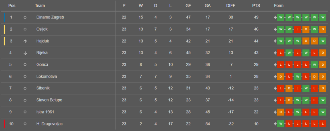
Task: Sort table by the GF column header
Action: pos(188,6)
